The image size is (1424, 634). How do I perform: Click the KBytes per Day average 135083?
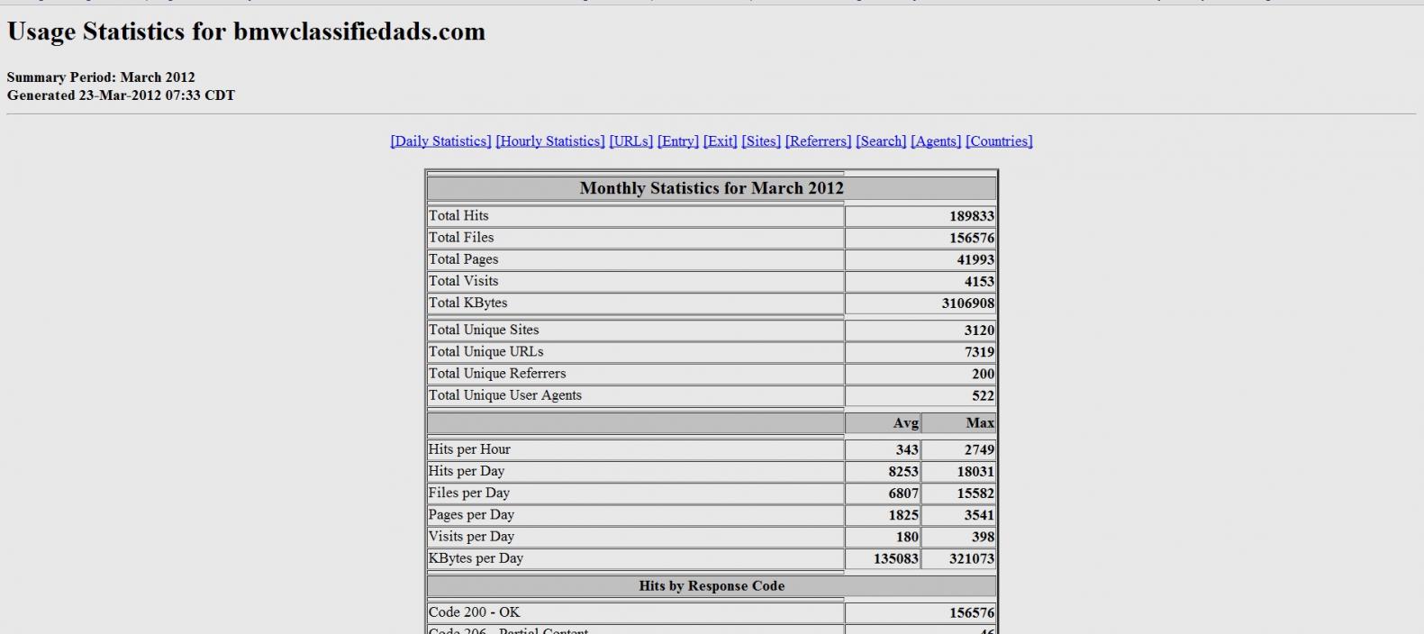pos(896,559)
